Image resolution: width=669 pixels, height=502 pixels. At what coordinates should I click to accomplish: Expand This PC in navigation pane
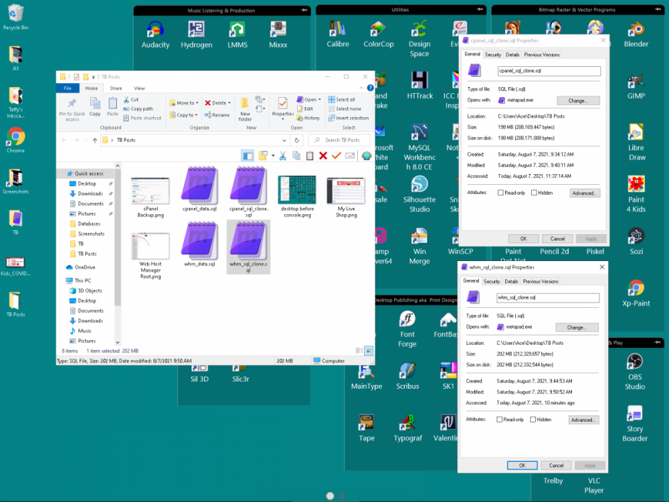coord(62,280)
